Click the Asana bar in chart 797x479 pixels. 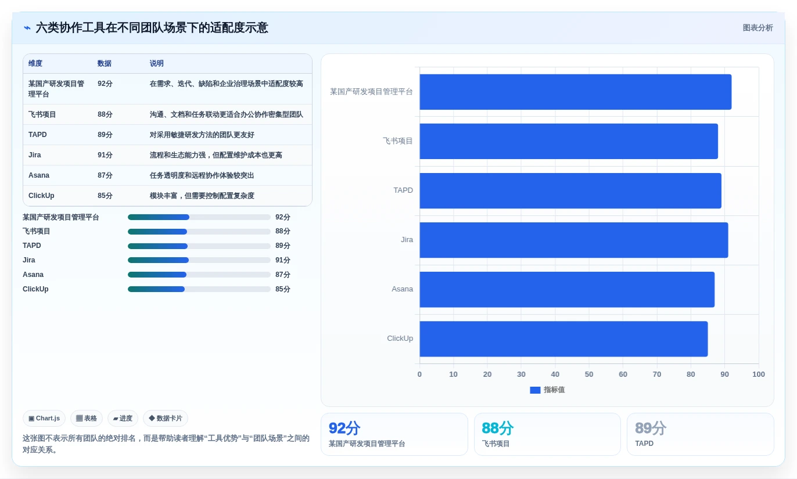(567, 289)
